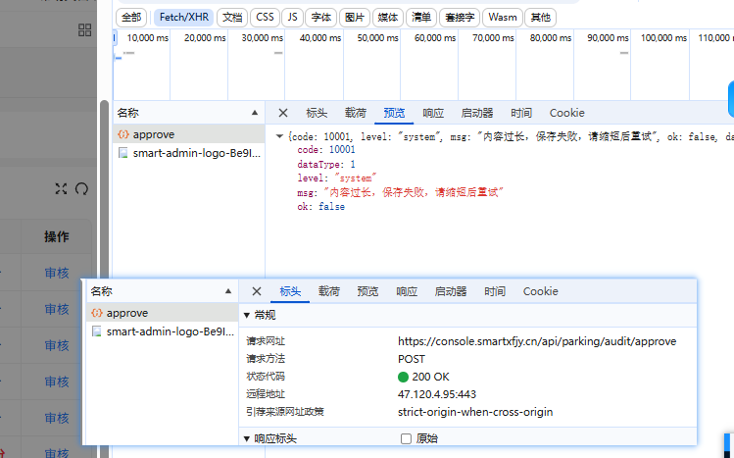Viewport: 734px width, 458px height.
Task: Click the msg error text line in preview
Action: tap(400, 192)
